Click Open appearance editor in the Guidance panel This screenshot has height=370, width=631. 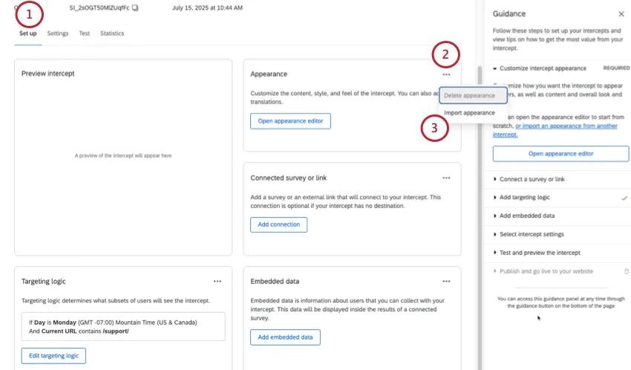[560, 154]
